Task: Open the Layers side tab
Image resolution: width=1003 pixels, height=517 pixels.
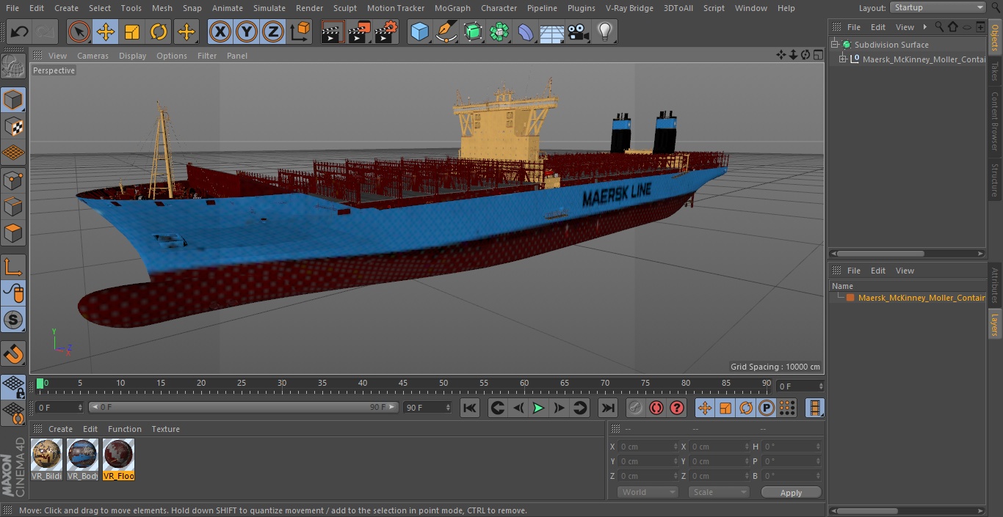Action: click(995, 324)
